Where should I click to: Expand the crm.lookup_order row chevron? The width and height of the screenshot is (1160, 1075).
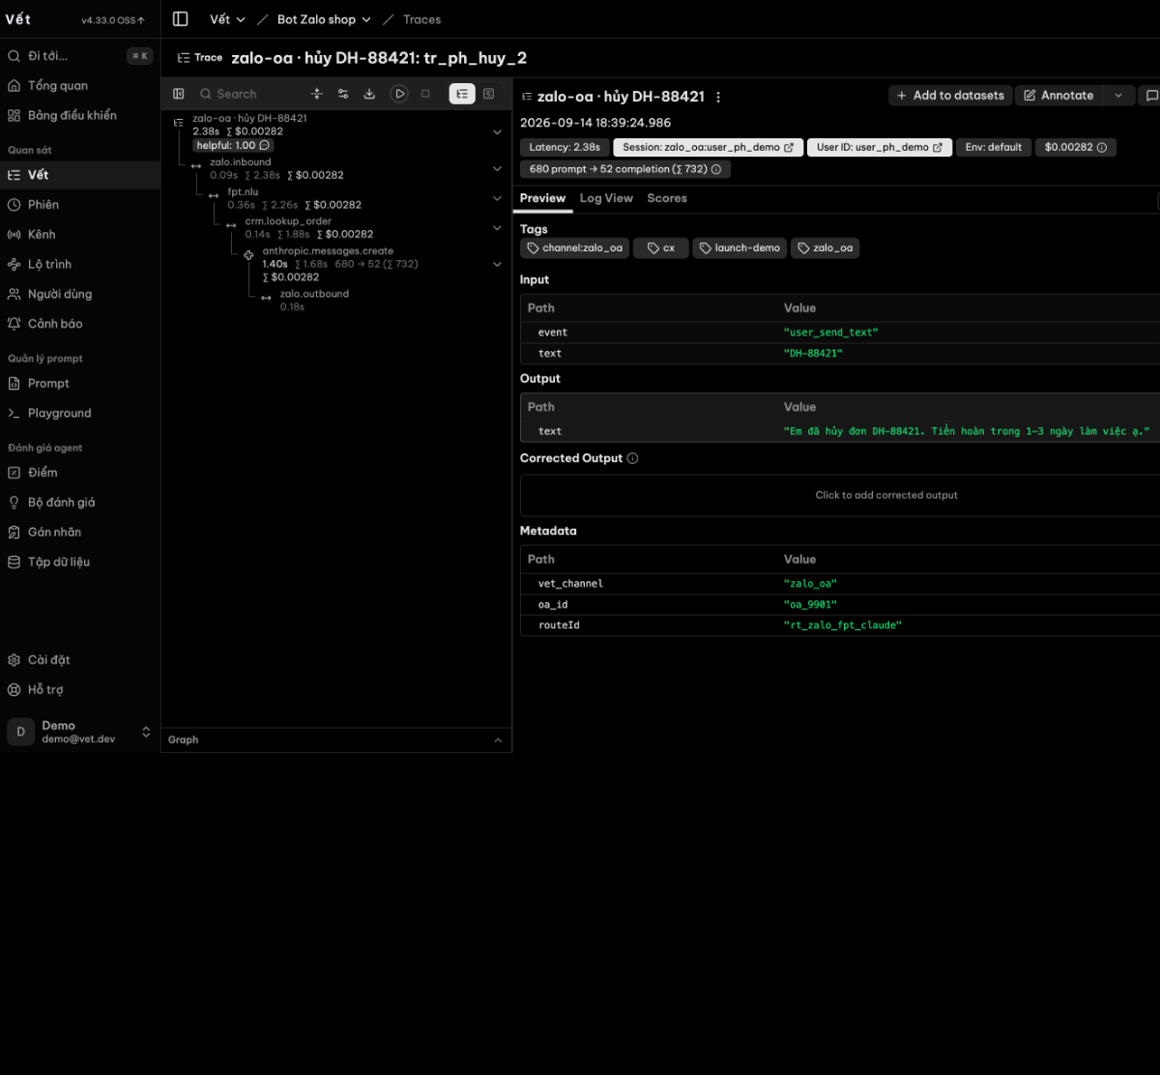[x=497, y=228]
